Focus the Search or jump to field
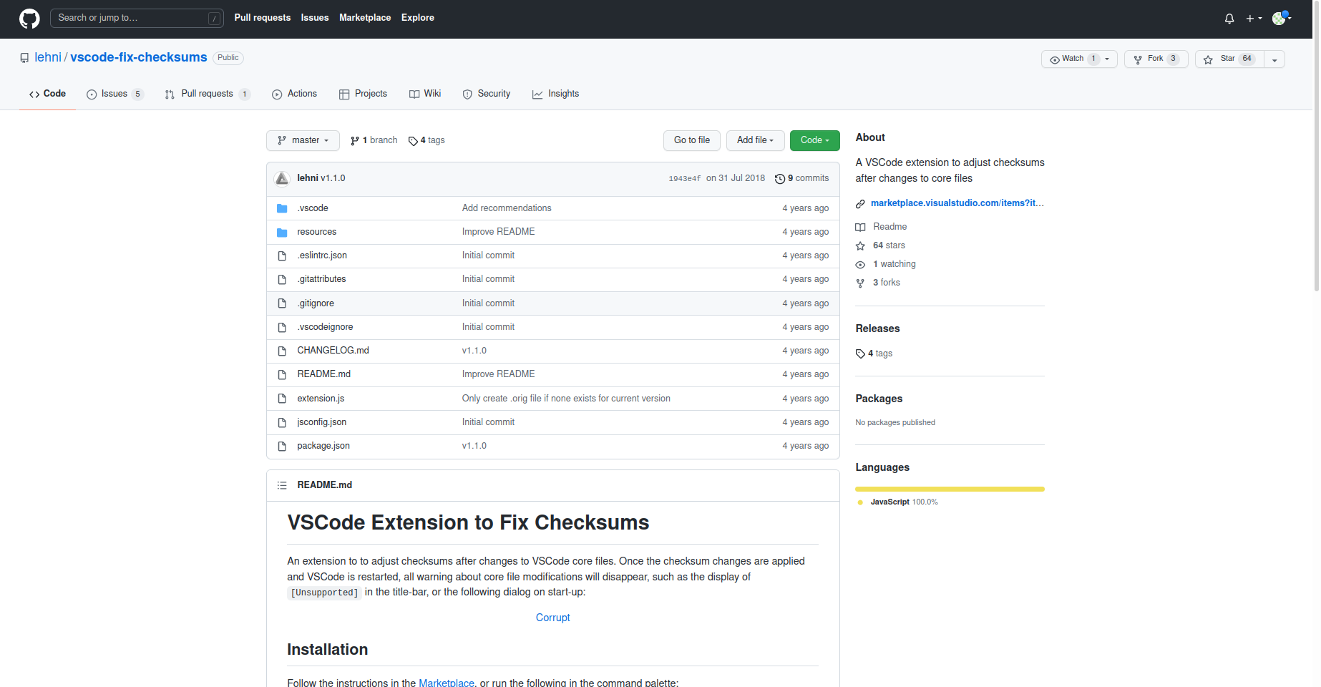 point(137,18)
